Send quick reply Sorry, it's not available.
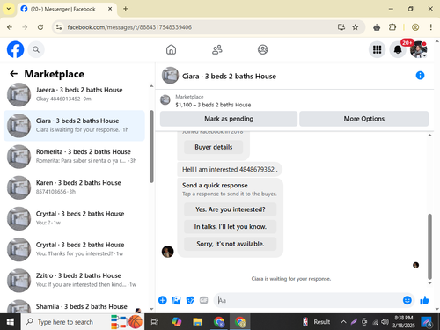 click(231, 244)
